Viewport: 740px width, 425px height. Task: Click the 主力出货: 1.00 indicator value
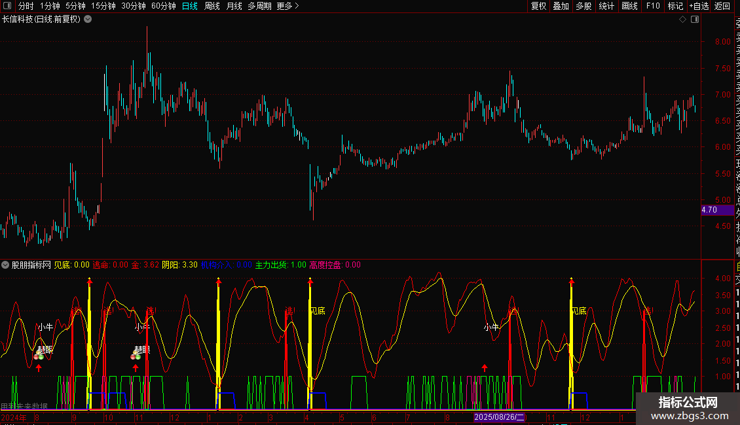[281, 265]
